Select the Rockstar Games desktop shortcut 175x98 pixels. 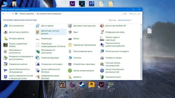point(92,87)
